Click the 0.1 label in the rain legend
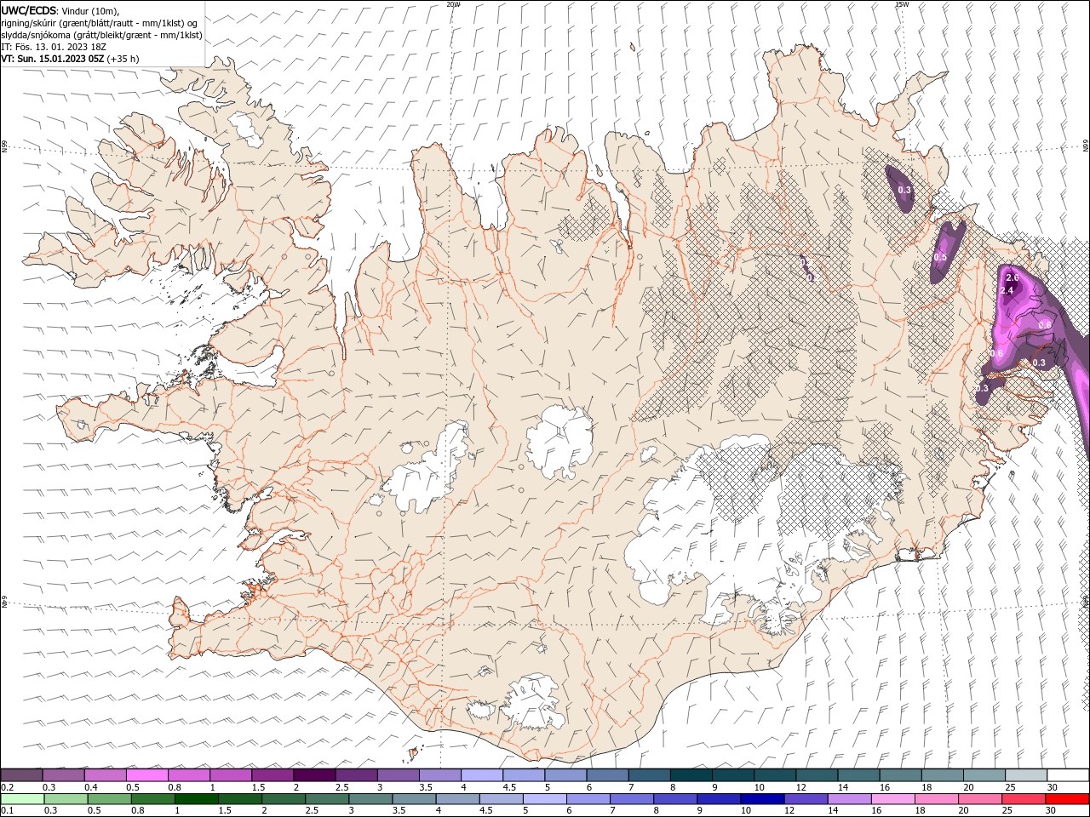Screen dimensions: 1090x817 click(x=8, y=811)
